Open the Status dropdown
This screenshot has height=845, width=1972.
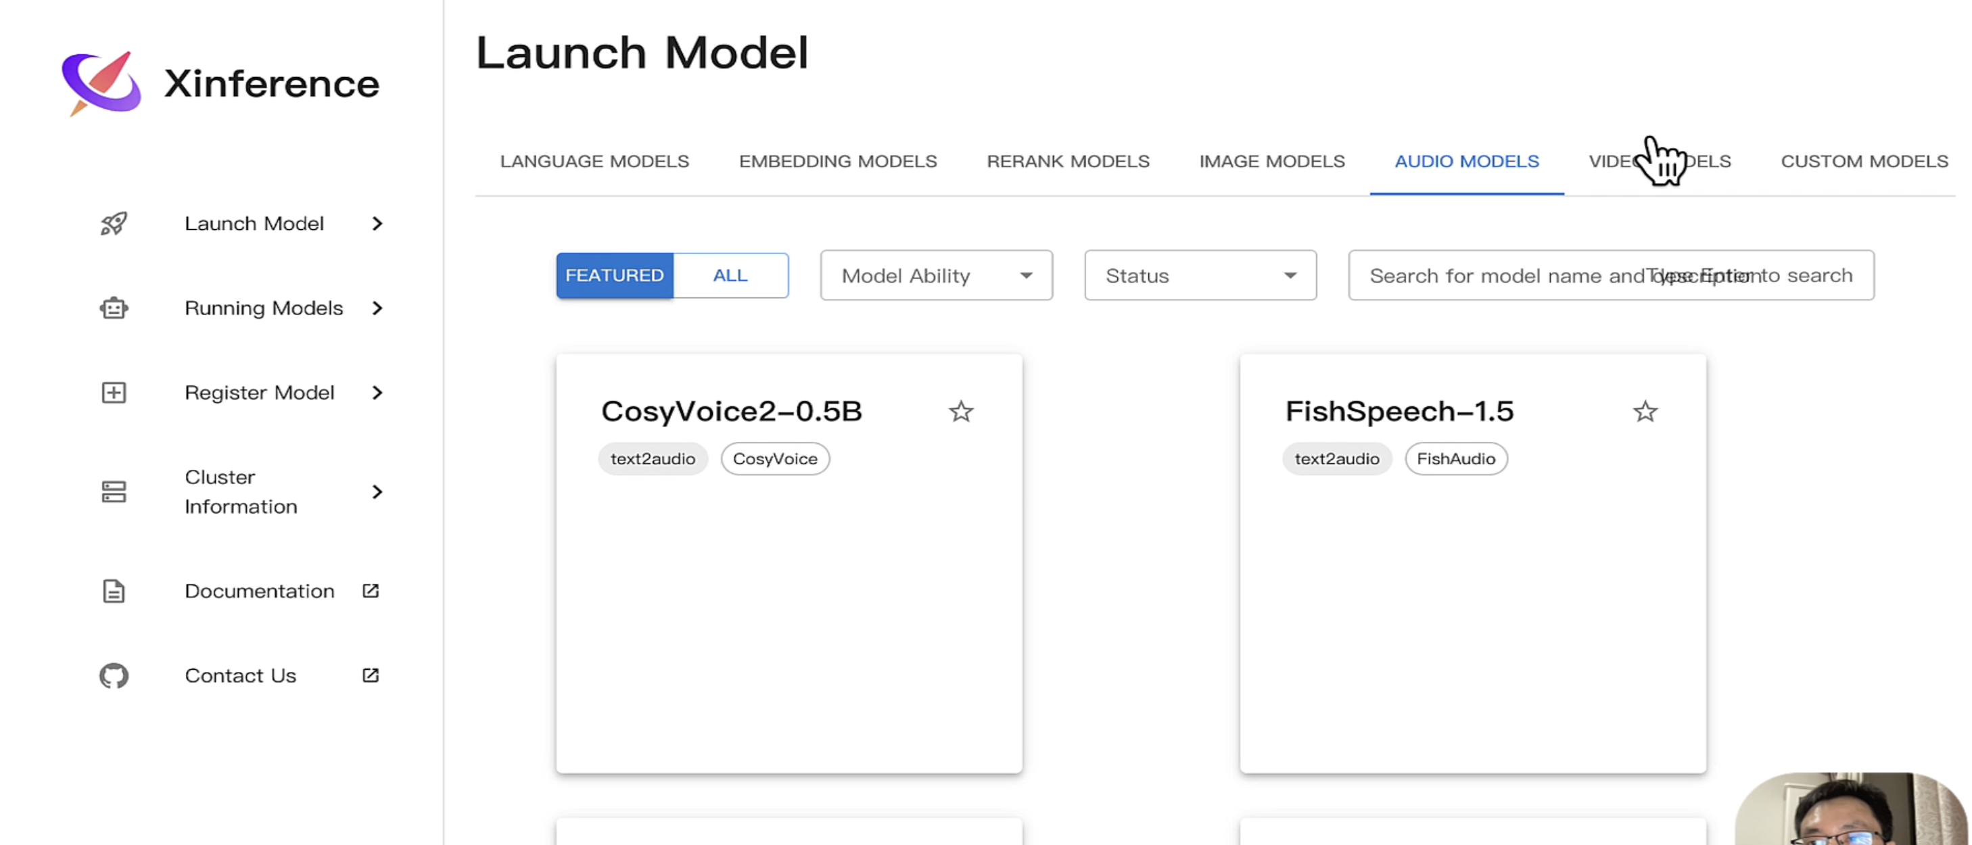coord(1200,276)
